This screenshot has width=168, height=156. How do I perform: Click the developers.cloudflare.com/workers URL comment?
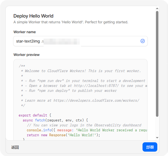(80, 101)
